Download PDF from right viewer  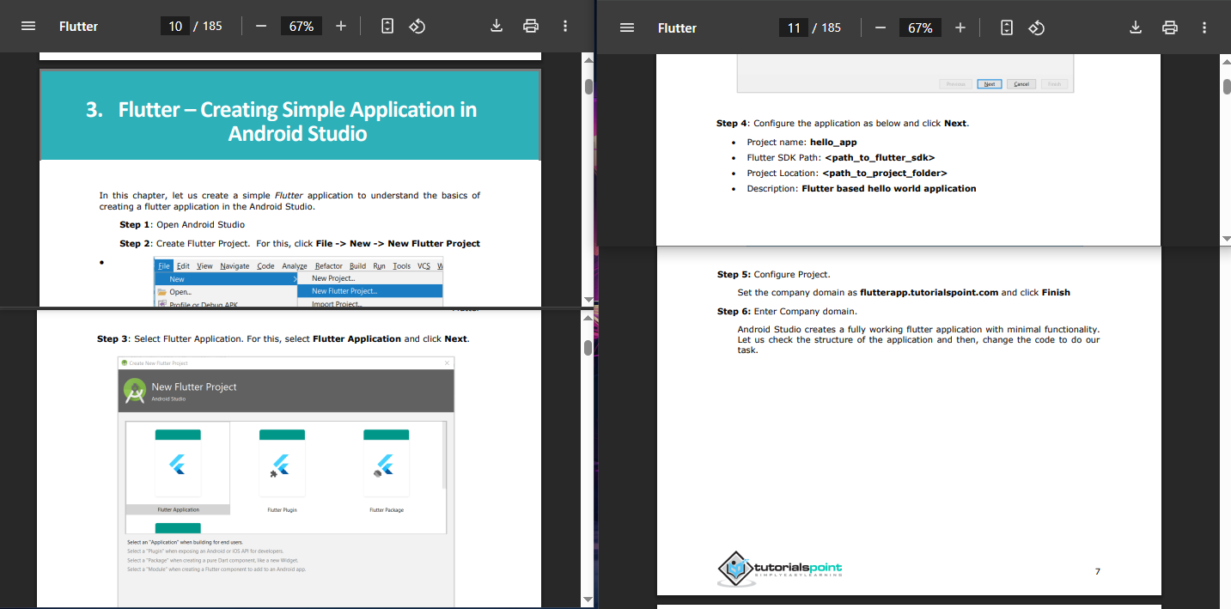(x=1136, y=27)
